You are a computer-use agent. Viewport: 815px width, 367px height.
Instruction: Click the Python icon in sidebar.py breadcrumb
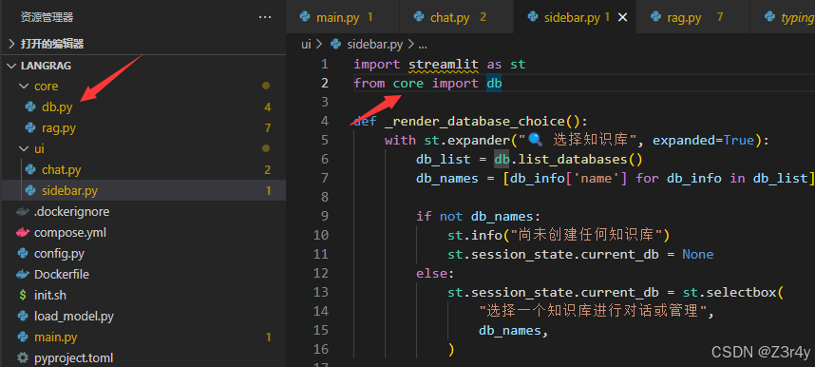[x=335, y=45]
